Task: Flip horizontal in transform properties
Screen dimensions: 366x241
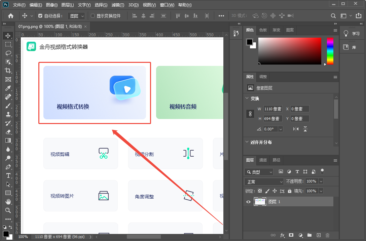Action: click(296, 129)
